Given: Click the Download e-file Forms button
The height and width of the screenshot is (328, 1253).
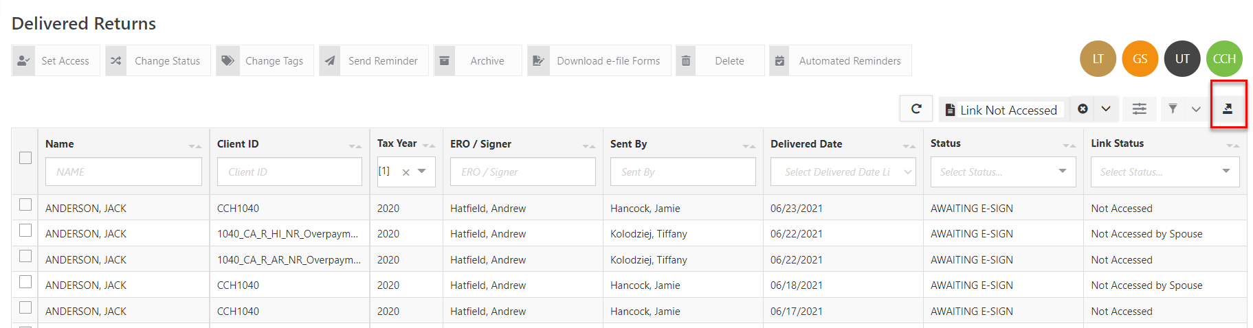Looking at the screenshot, I should click(599, 60).
